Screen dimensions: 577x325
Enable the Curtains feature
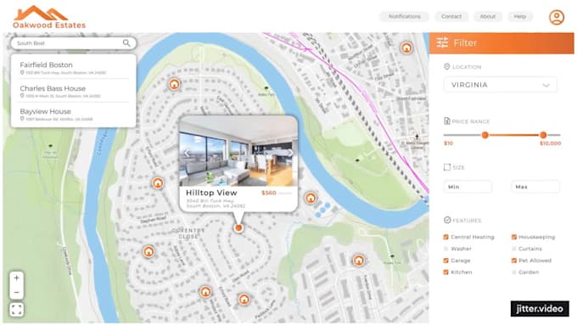(514, 249)
